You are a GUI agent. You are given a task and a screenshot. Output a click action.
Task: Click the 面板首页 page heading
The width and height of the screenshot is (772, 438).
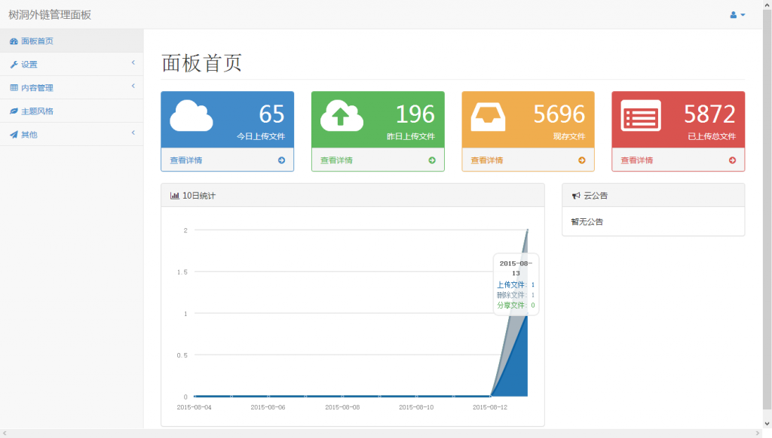click(x=201, y=63)
